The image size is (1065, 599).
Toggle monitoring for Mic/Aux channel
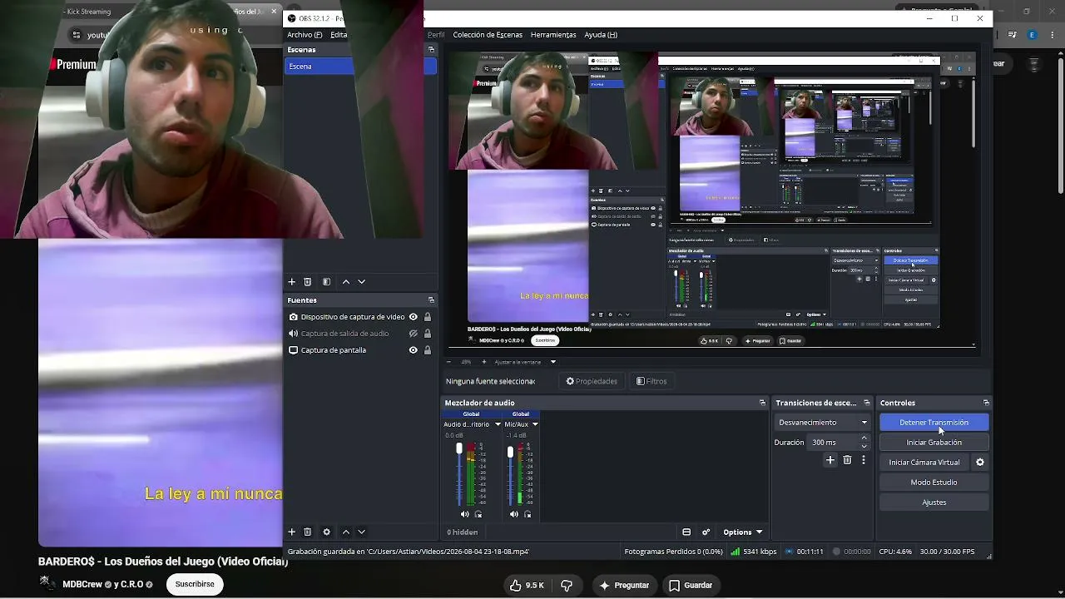[528, 514]
